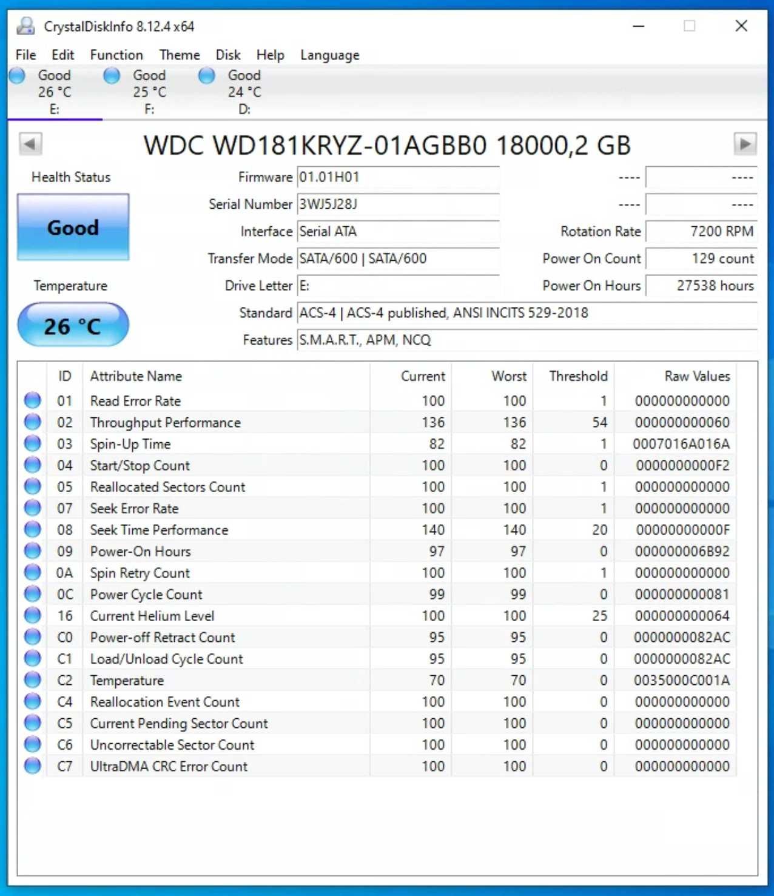774x896 pixels.
Task: Open the Language menu
Action: (330, 55)
